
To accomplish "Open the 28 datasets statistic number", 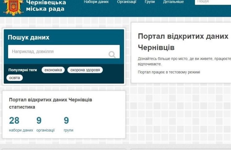I will tap(14, 121).
